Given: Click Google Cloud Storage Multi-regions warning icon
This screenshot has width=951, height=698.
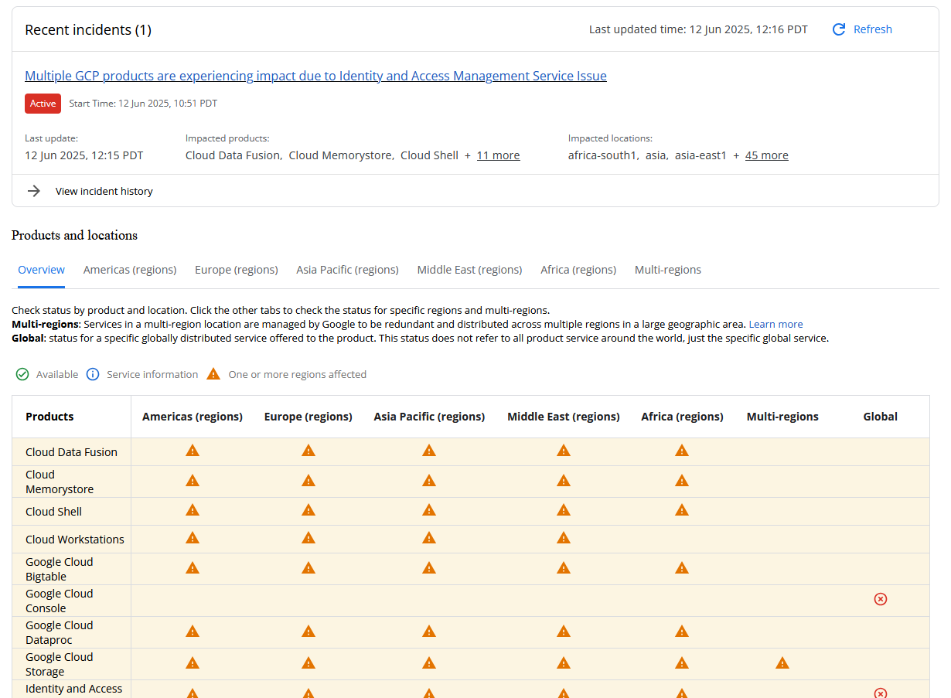Looking at the screenshot, I should 782,663.
